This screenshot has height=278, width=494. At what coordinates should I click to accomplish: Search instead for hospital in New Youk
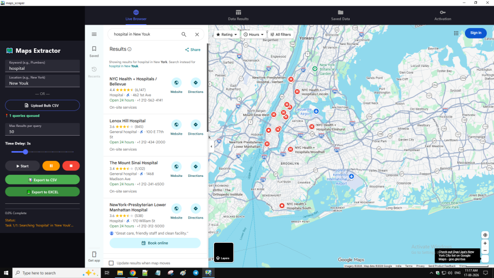[x=123, y=66]
